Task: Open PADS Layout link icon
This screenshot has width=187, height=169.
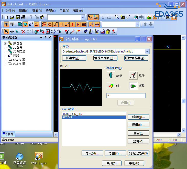Action: coord(149,17)
